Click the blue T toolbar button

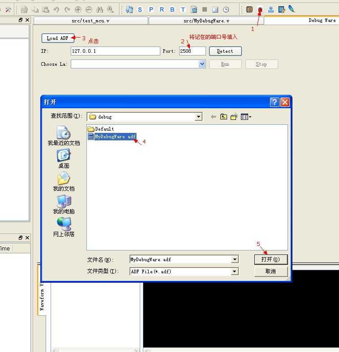click(x=183, y=10)
